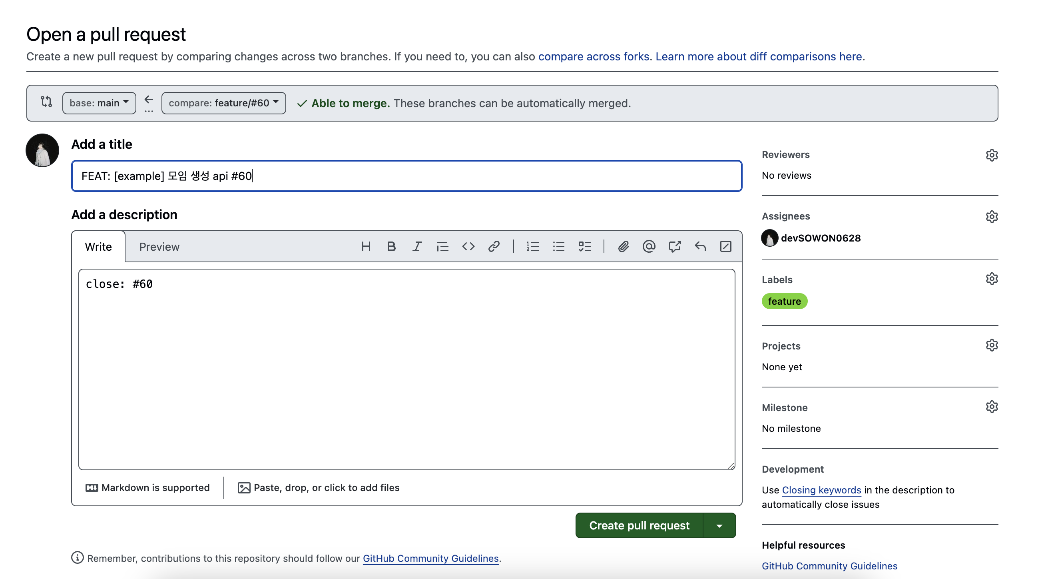
Task: Open saved replies using the reply arrow icon
Action: tap(700, 247)
